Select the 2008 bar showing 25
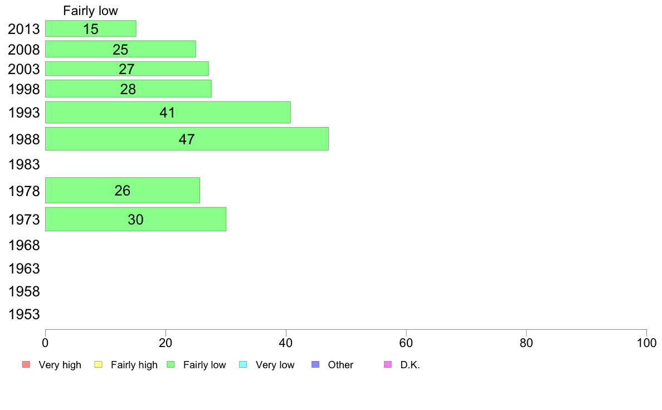This screenshot has height=410, width=662. (121, 49)
